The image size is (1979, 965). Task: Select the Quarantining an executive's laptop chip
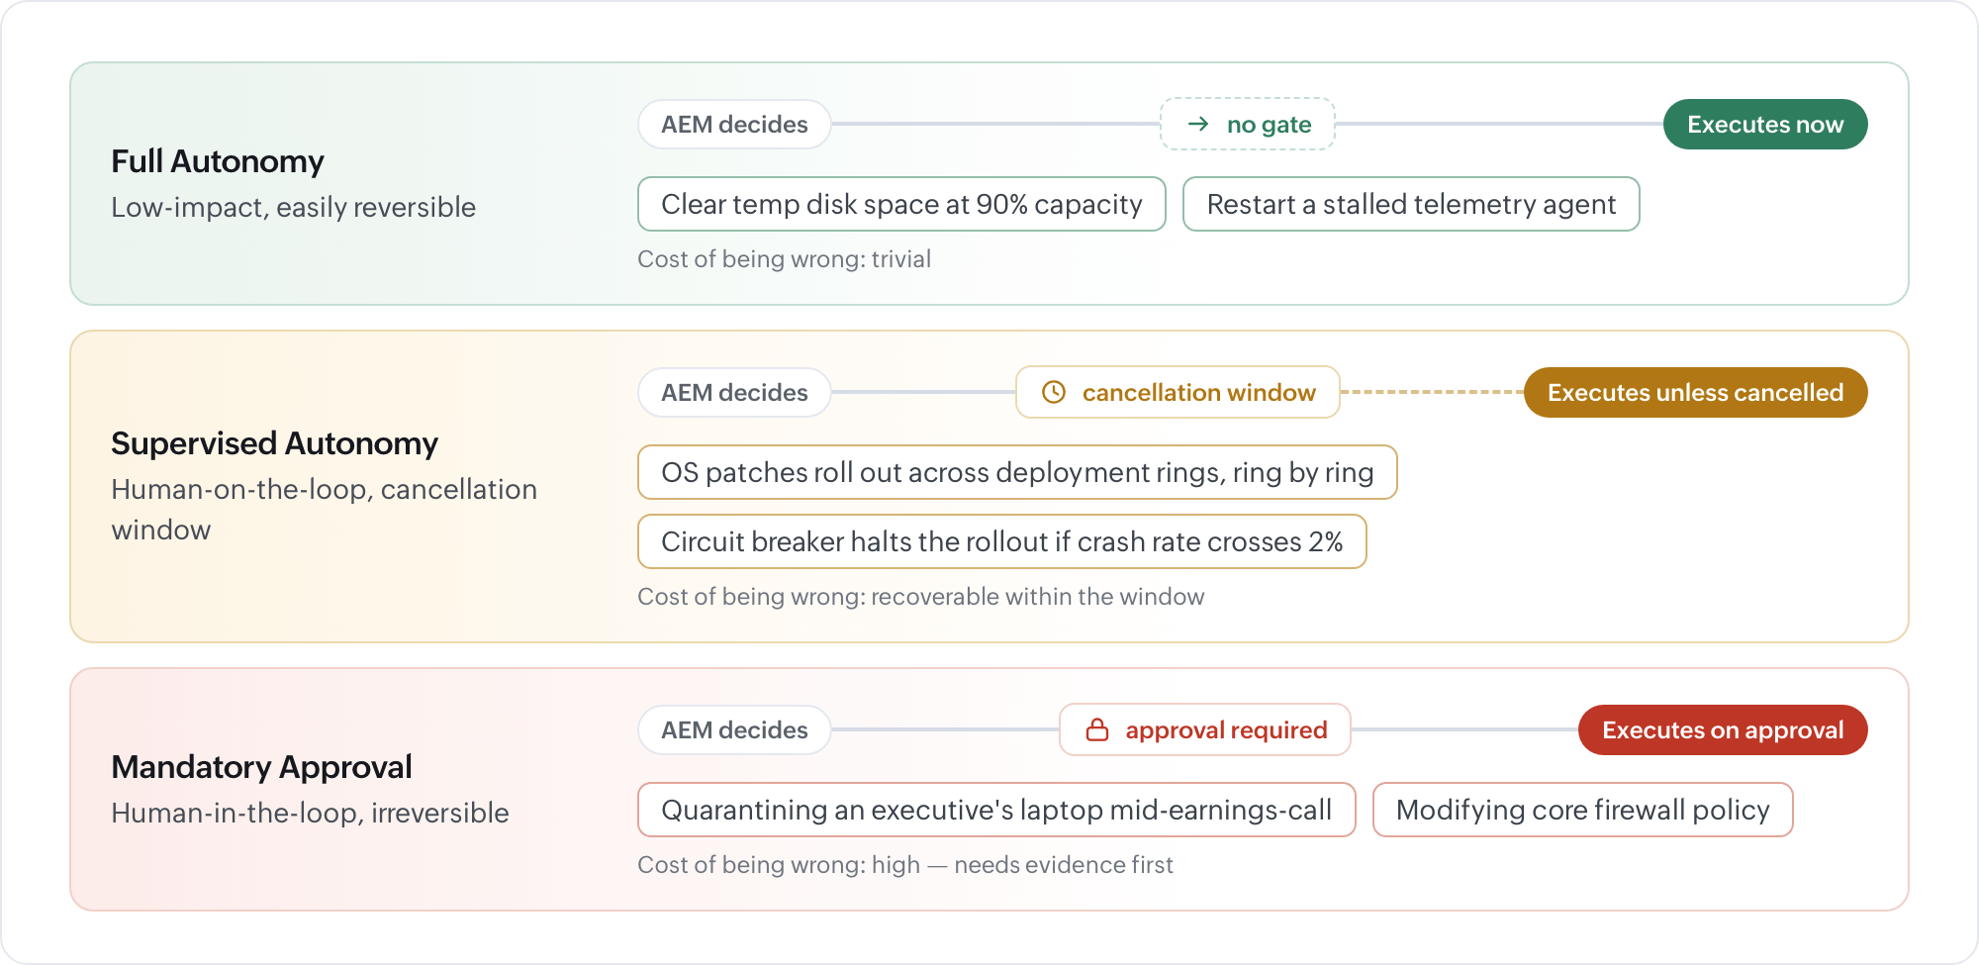996,810
